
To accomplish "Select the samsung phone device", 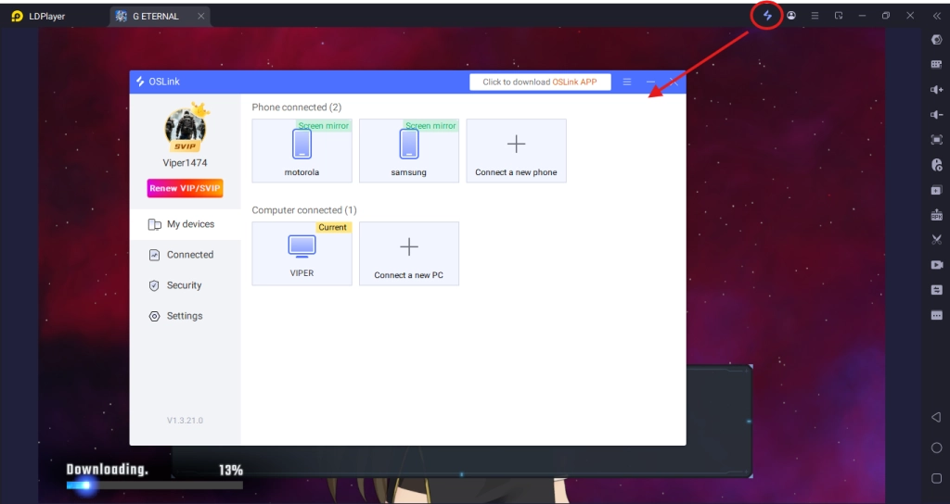I will (x=409, y=150).
